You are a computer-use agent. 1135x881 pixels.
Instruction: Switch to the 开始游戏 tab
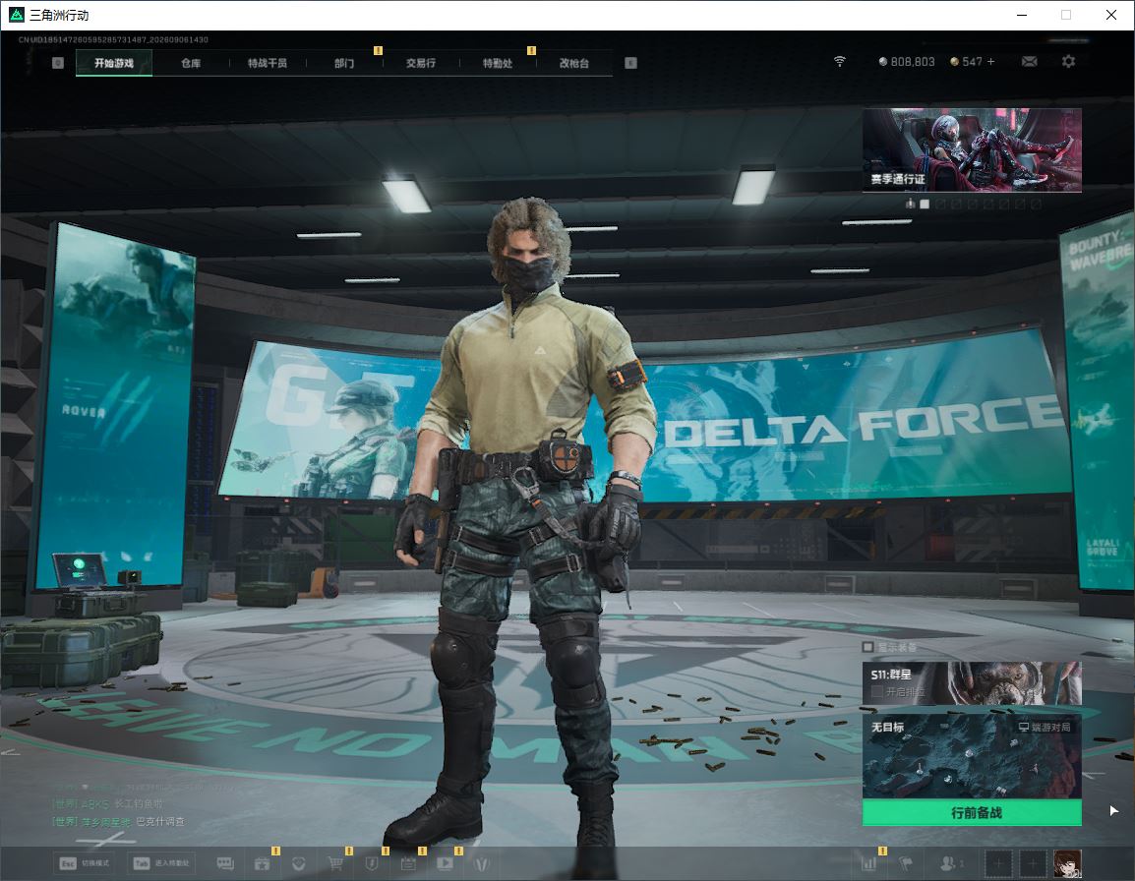pyautogui.click(x=114, y=63)
